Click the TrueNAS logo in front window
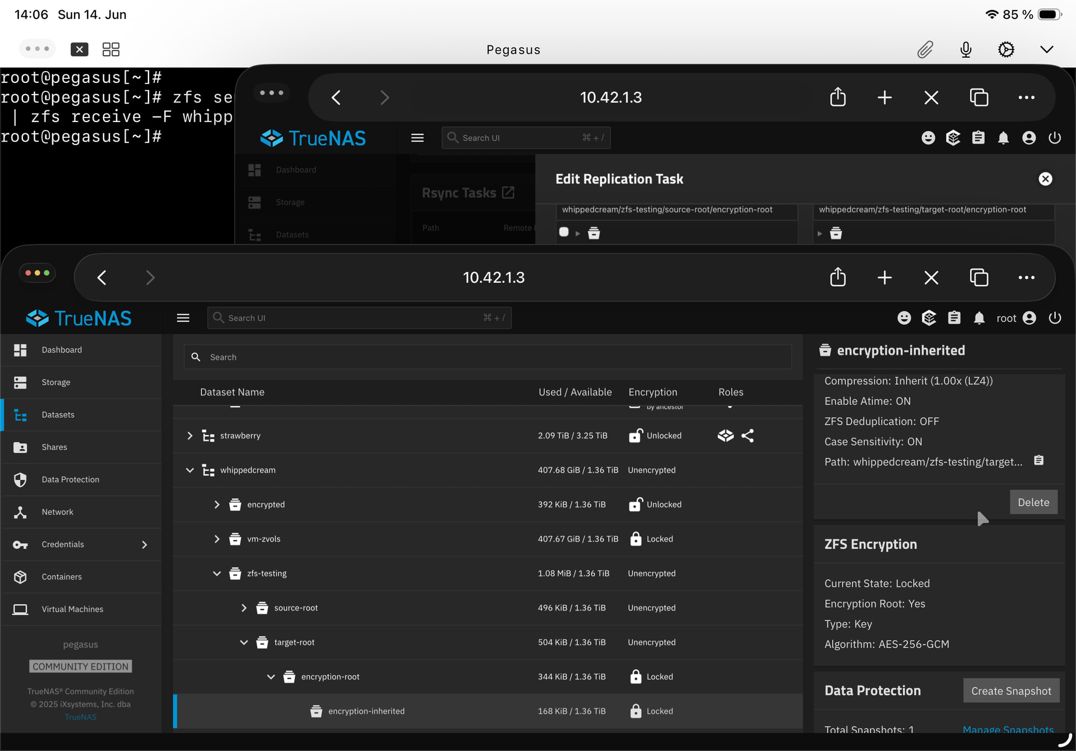This screenshot has height=751, width=1076. point(79,318)
